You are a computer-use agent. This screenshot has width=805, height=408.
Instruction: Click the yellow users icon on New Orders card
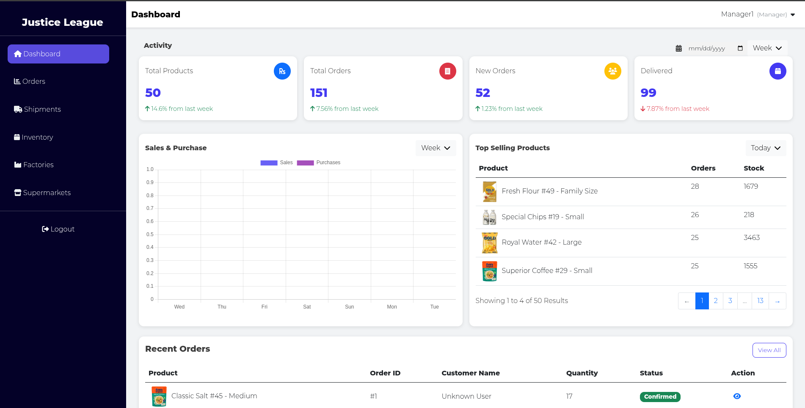click(612, 71)
